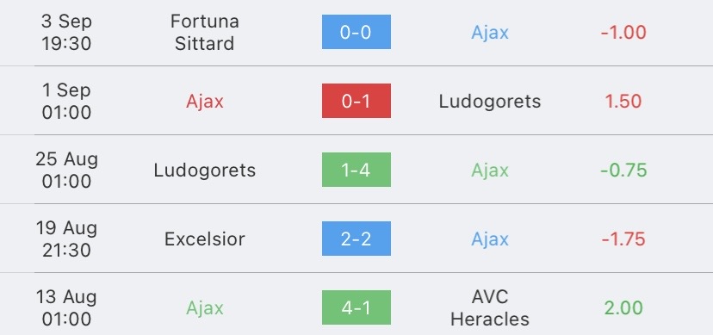Click the -0.75 handicap value
713x335 pixels.
tap(623, 171)
